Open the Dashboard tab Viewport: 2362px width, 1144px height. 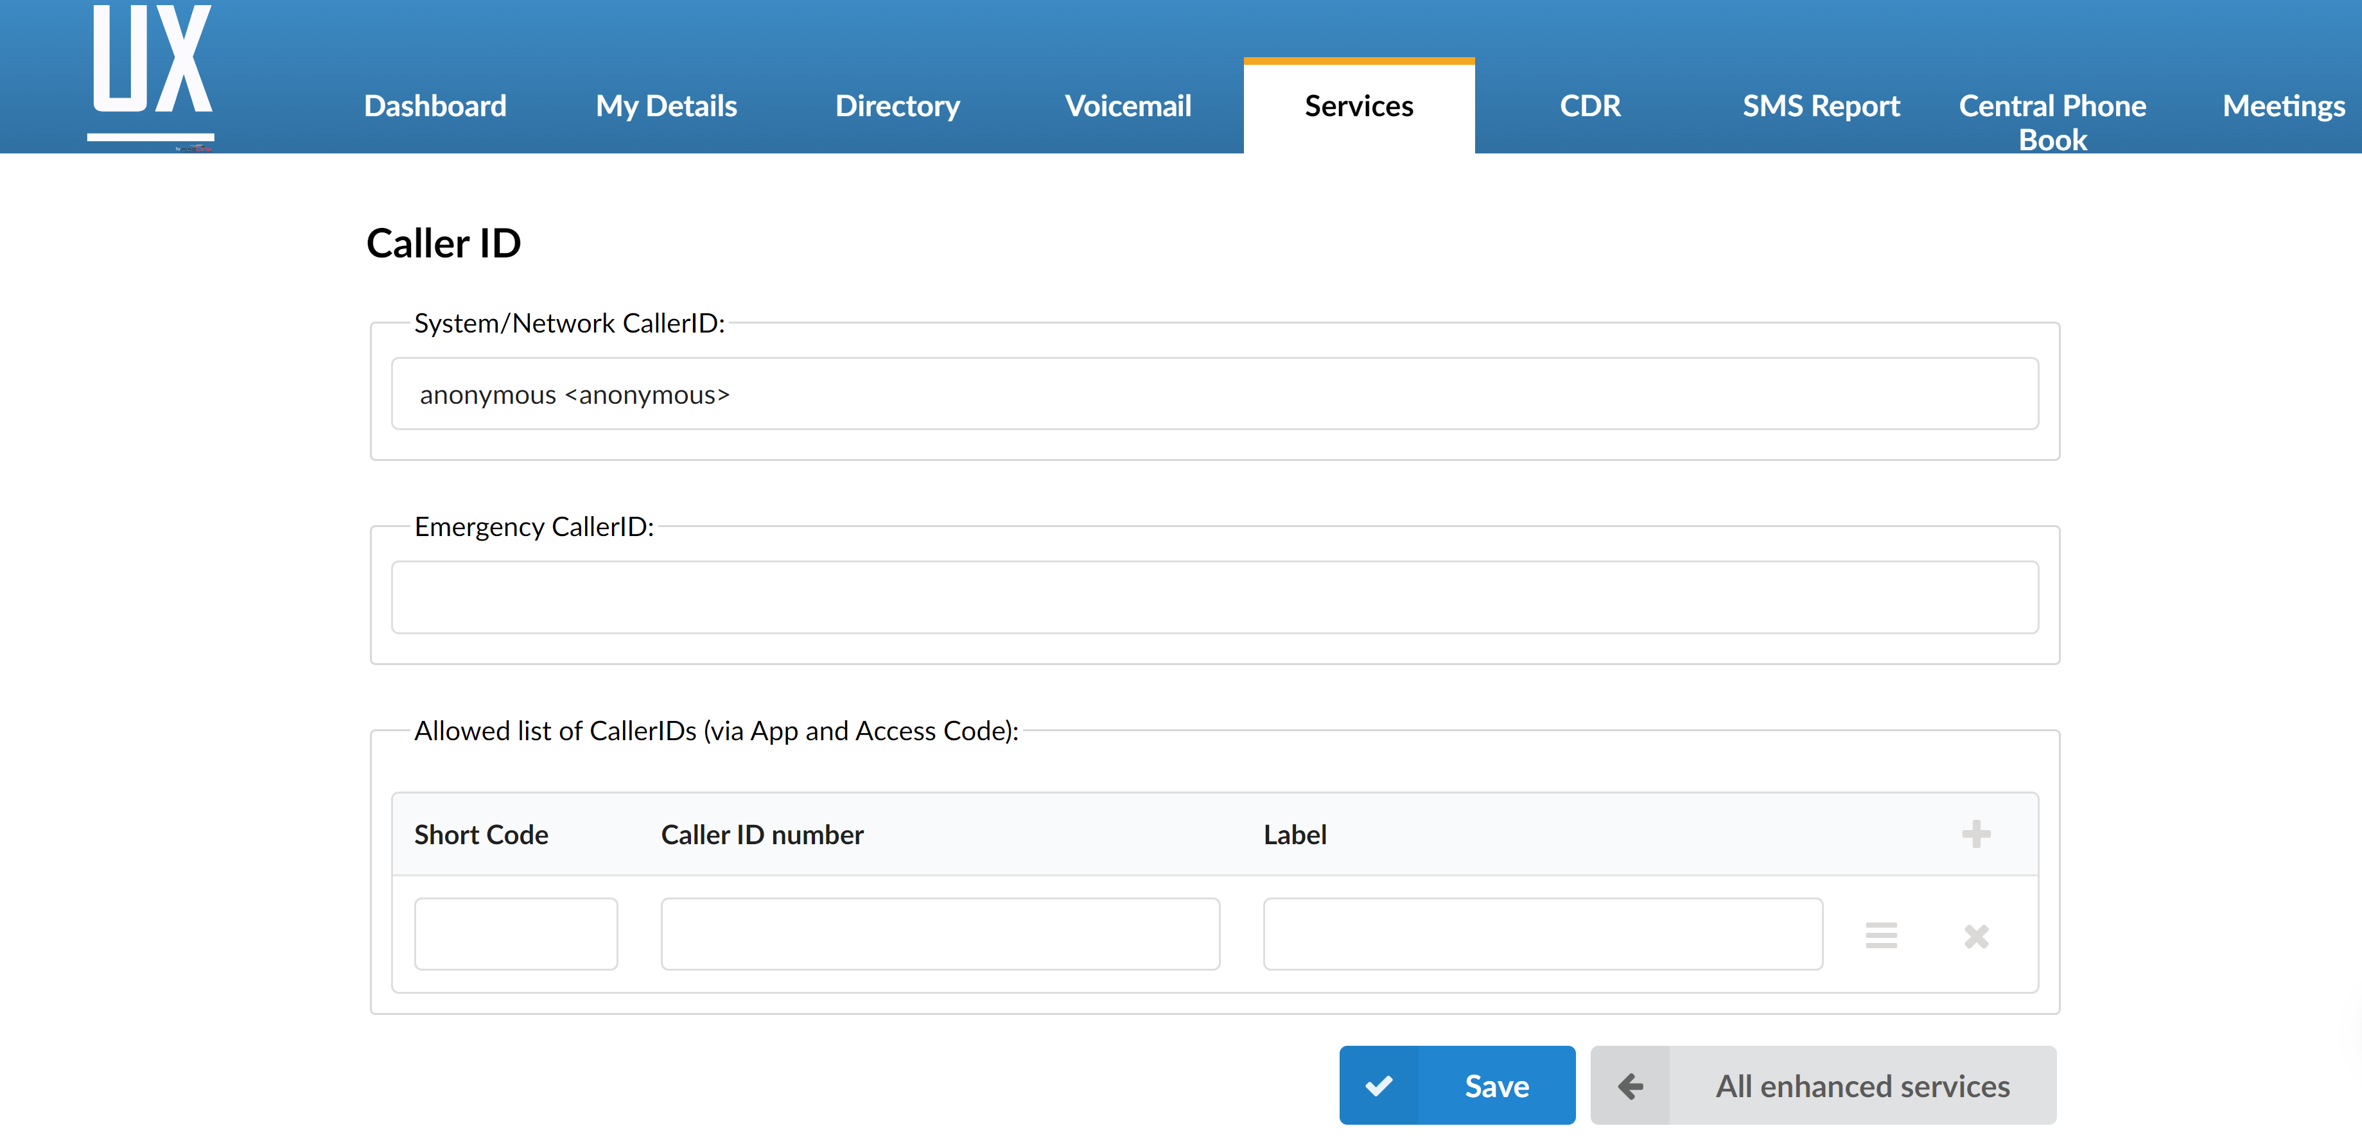(x=435, y=107)
